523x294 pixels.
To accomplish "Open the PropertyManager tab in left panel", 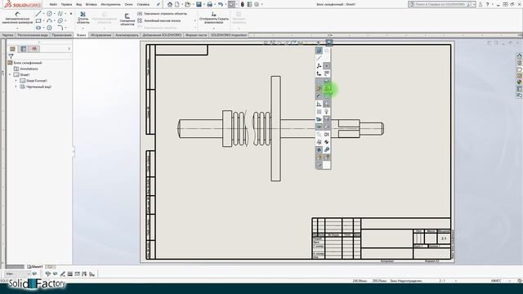I will click(24, 49).
